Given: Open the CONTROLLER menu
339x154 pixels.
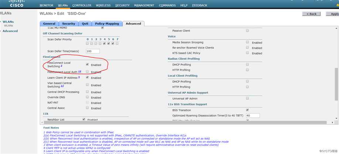Looking at the screenshot, I should point(82,6).
